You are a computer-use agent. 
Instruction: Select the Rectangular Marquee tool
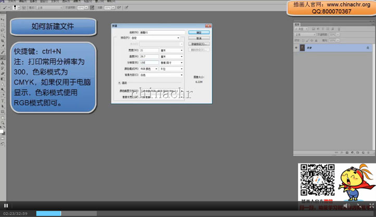pyautogui.click(x=3, y=25)
